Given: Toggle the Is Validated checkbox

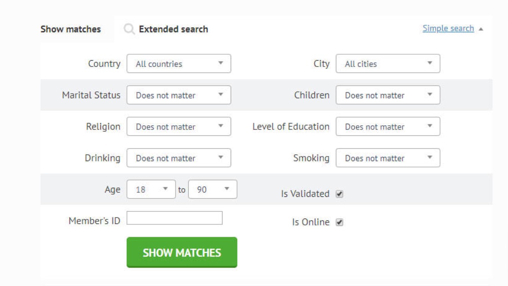Looking at the screenshot, I should click(x=339, y=194).
